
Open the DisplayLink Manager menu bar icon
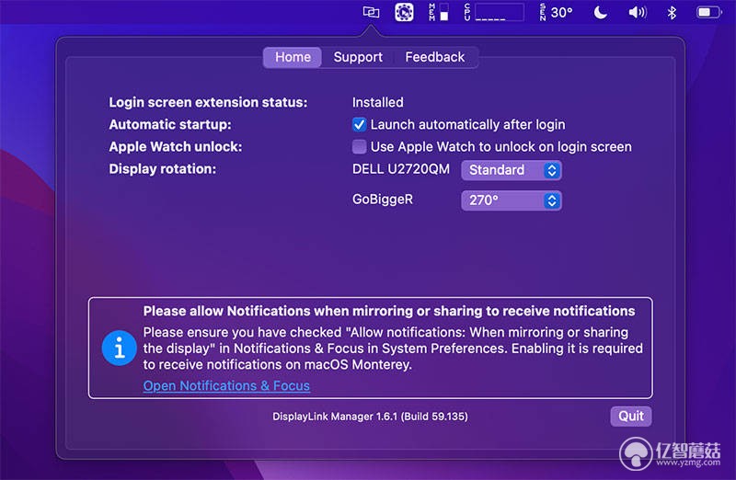371,12
